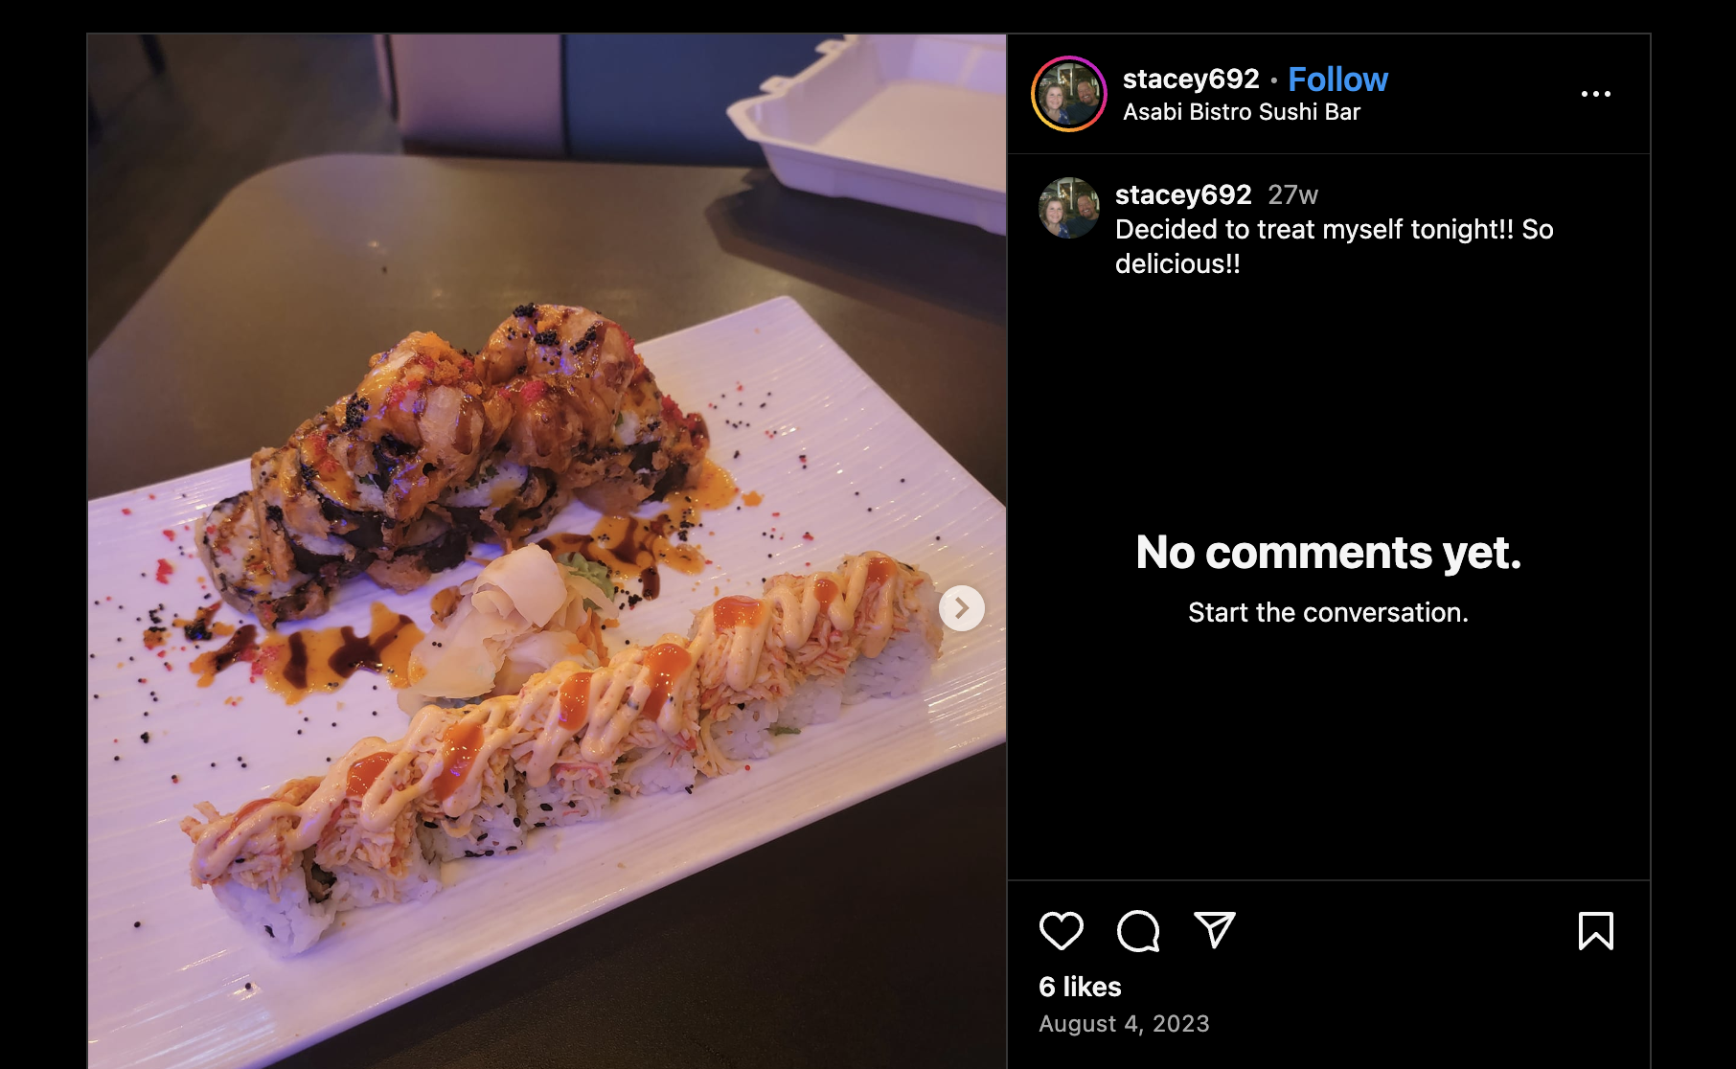1736x1069 pixels.
Task: Open Asabi Bistro Sushi Bar location page
Action: tap(1241, 113)
